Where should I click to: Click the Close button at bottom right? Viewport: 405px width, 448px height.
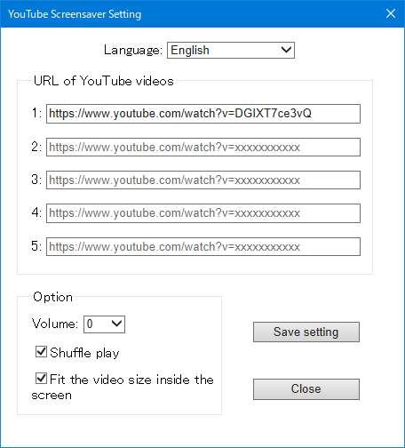(x=306, y=389)
